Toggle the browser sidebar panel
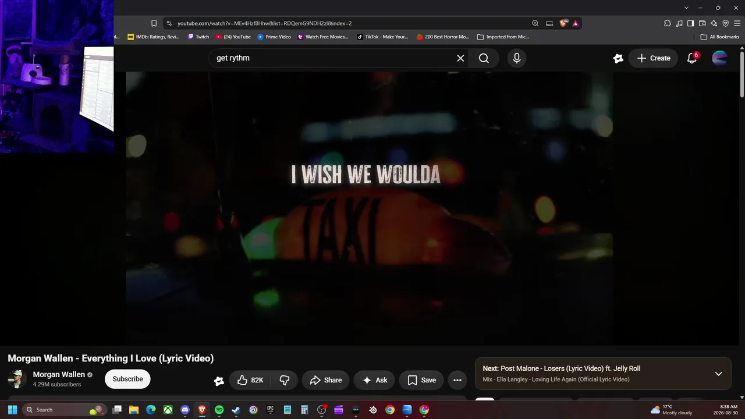Viewport: 745px width, 419px height. tap(690, 23)
